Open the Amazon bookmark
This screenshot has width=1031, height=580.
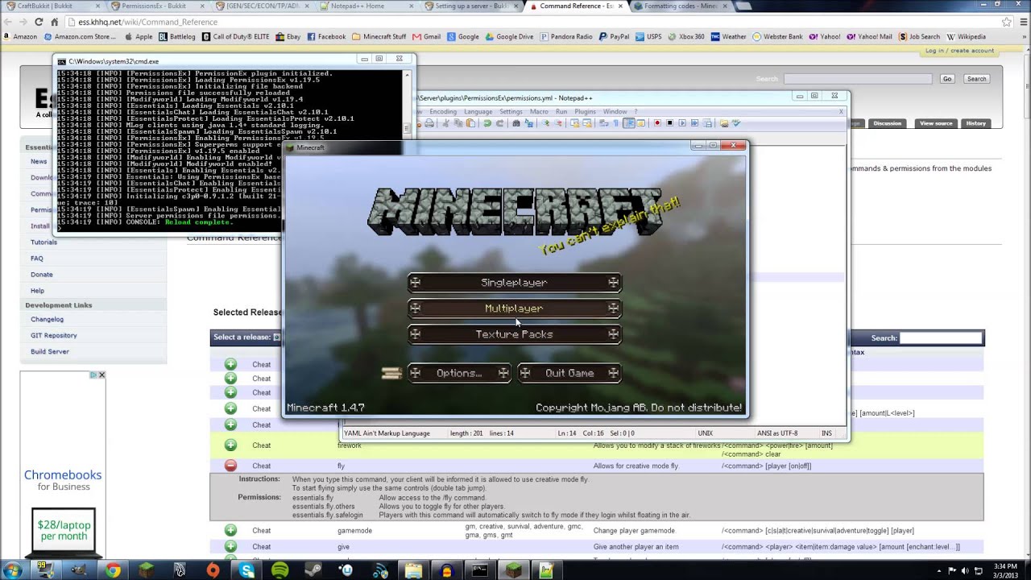(x=20, y=36)
